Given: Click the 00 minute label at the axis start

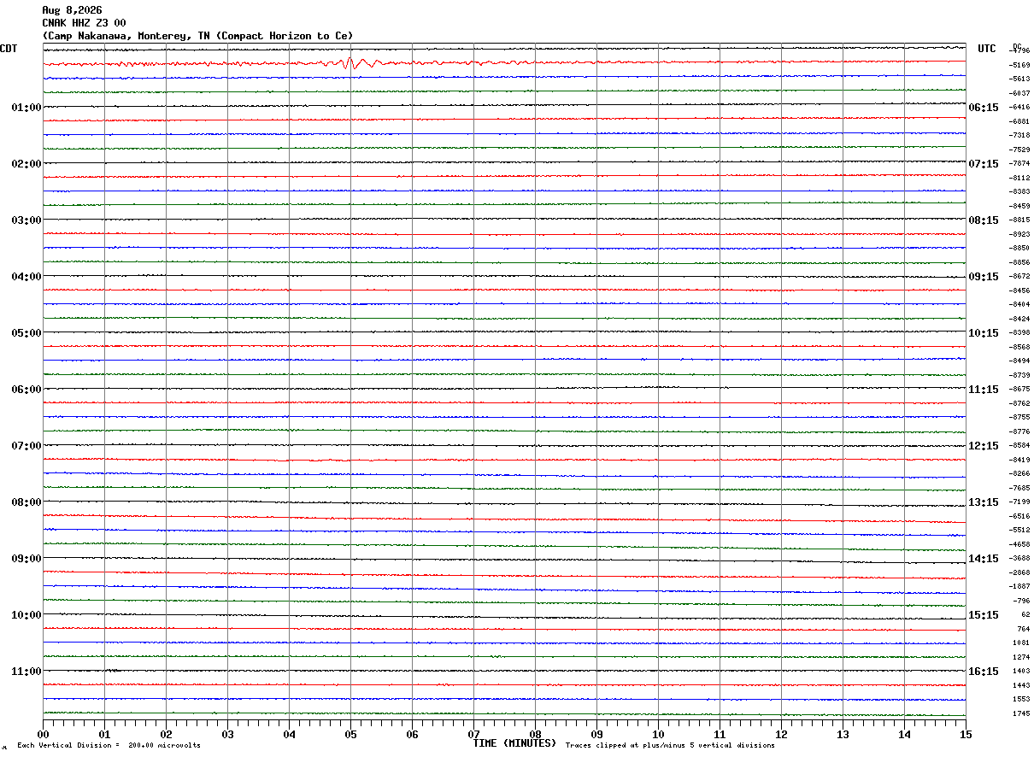Looking at the screenshot, I should click(43, 735).
